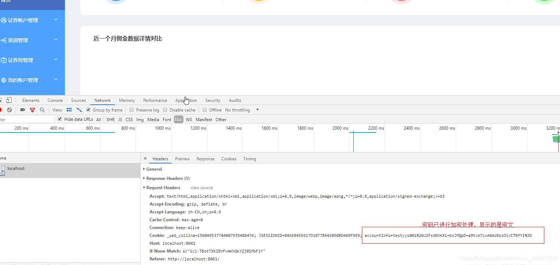
Task: Close the request details panel
Action: pos(145,159)
